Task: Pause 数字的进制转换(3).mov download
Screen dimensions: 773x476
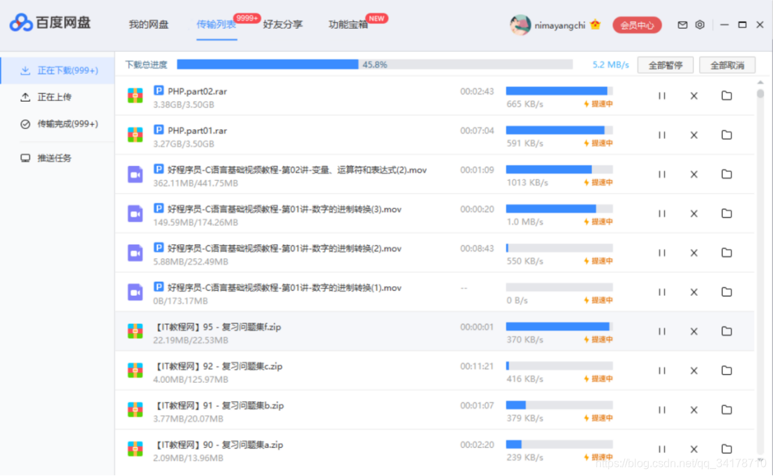Action: point(661,214)
